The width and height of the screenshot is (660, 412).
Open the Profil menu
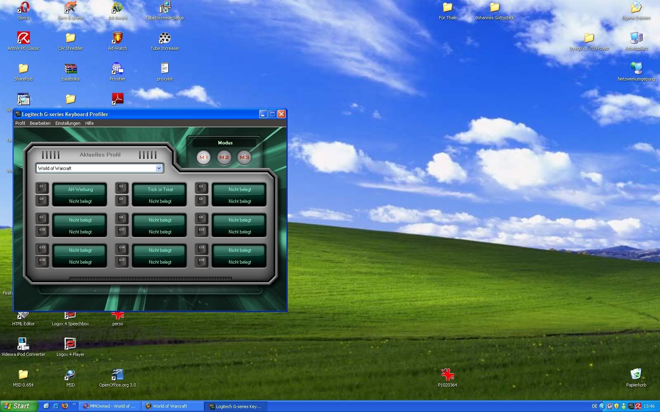click(20, 123)
